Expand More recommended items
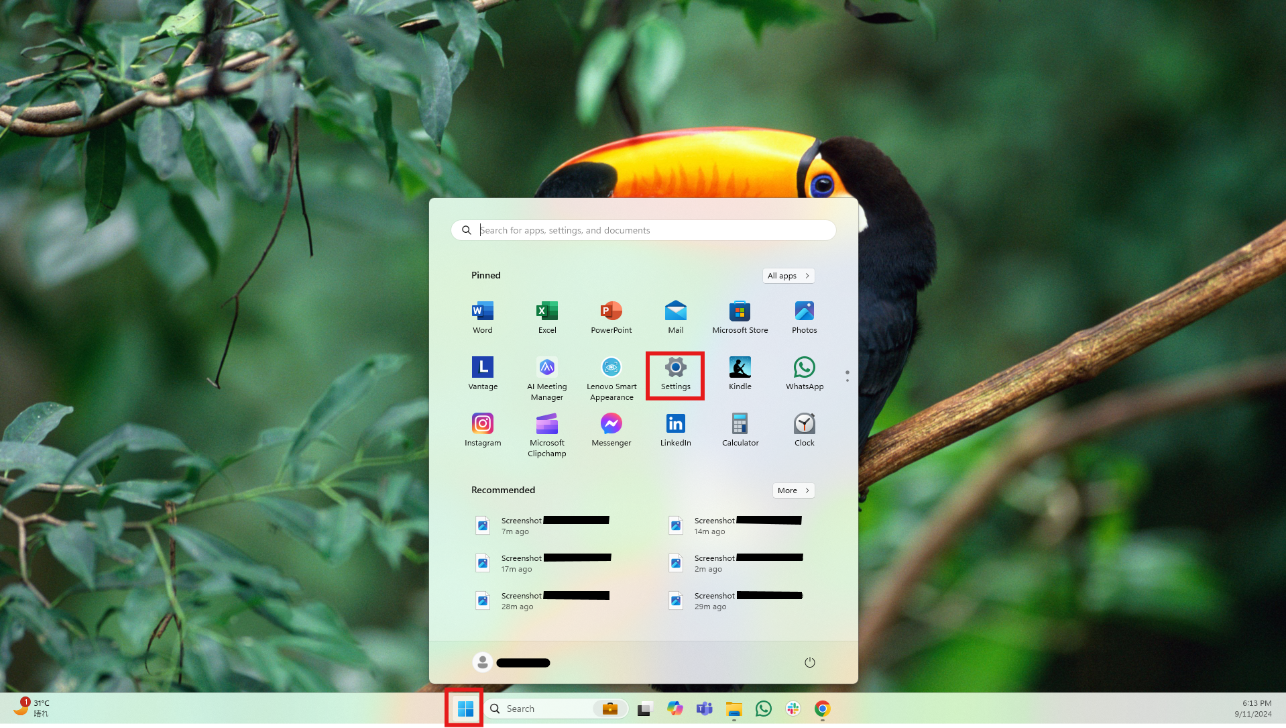Image resolution: width=1286 pixels, height=728 pixels. [x=793, y=490]
